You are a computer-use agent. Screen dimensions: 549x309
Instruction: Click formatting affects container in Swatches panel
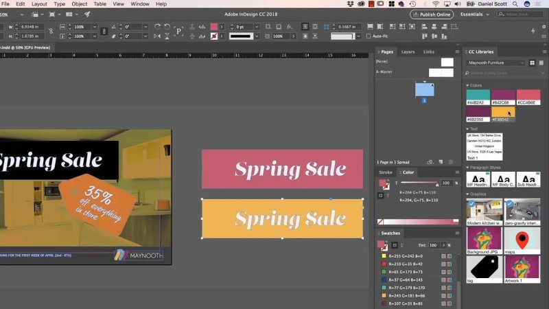click(x=395, y=245)
